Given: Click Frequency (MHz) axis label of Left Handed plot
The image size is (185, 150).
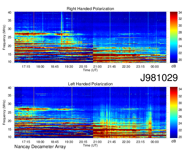Looking at the screenshot, I should (4, 112).
